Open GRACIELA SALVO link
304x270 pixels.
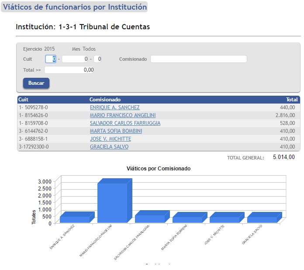point(109,147)
